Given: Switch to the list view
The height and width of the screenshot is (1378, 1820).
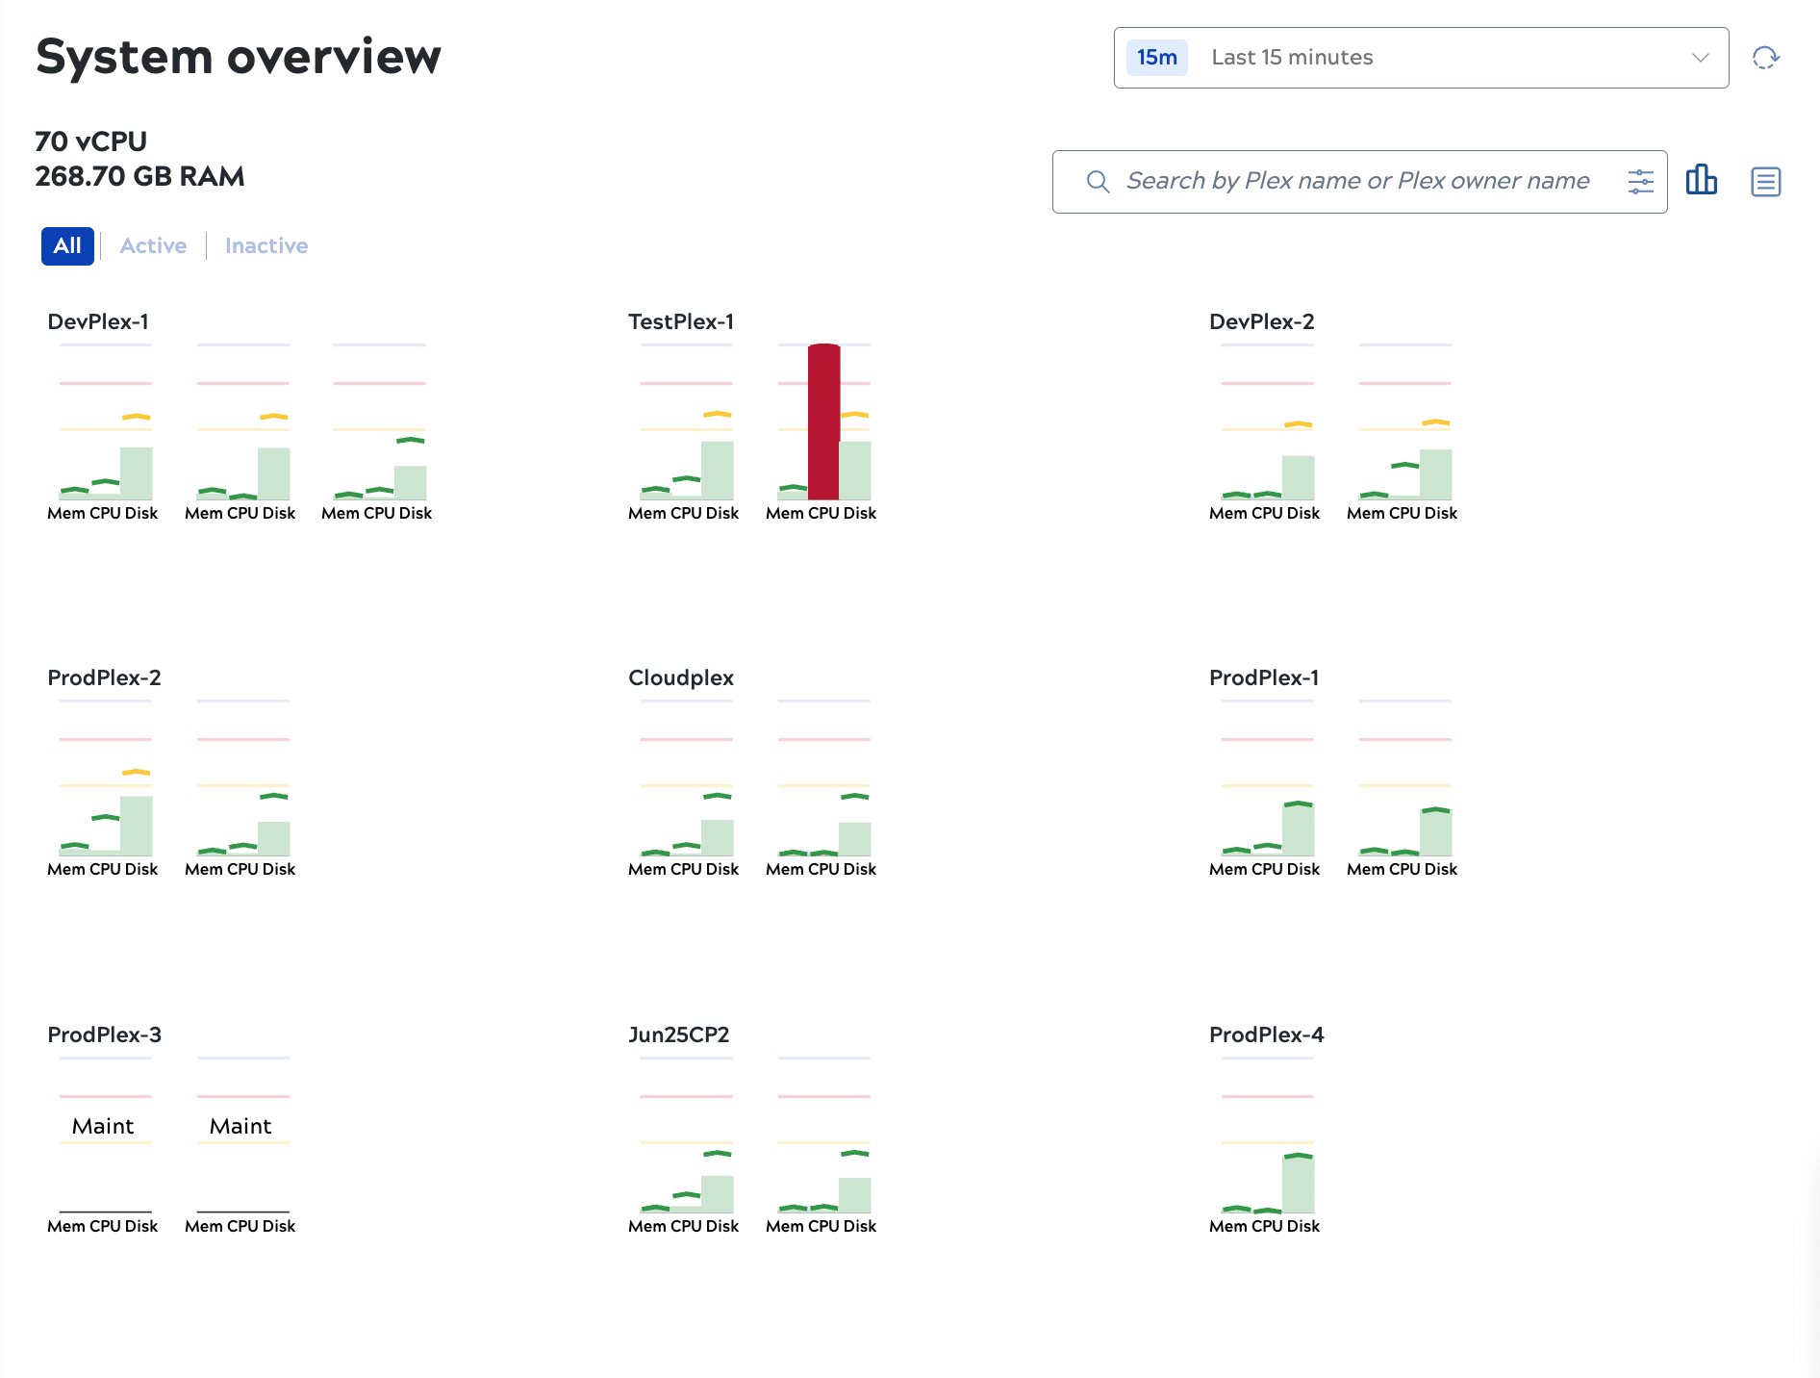Looking at the screenshot, I should (1765, 181).
